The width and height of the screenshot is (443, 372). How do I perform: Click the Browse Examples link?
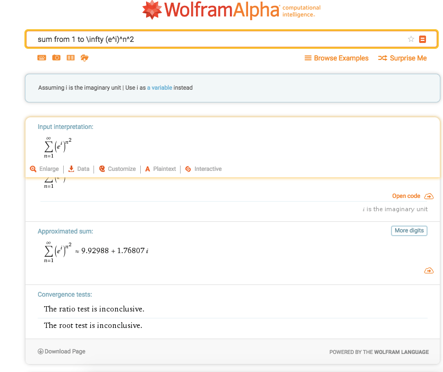[336, 58]
